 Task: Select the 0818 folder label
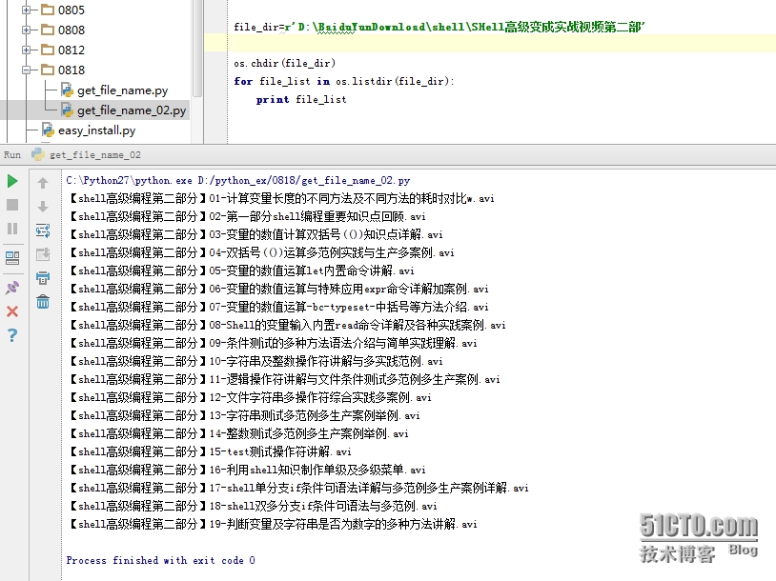click(71, 70)
